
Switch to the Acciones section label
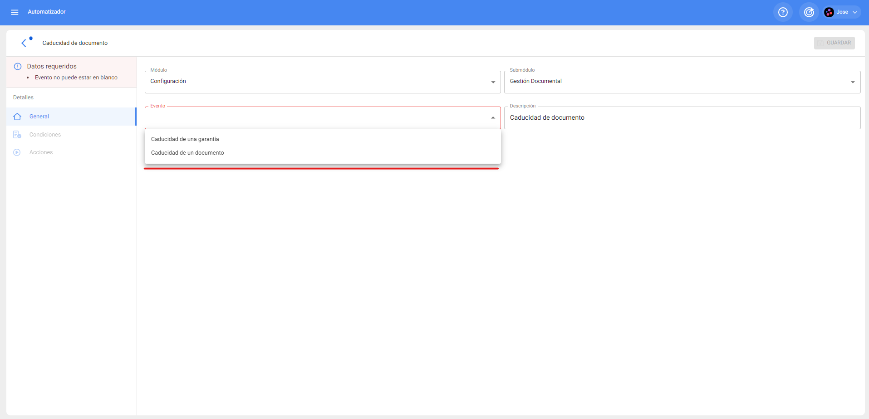[41, 152]
